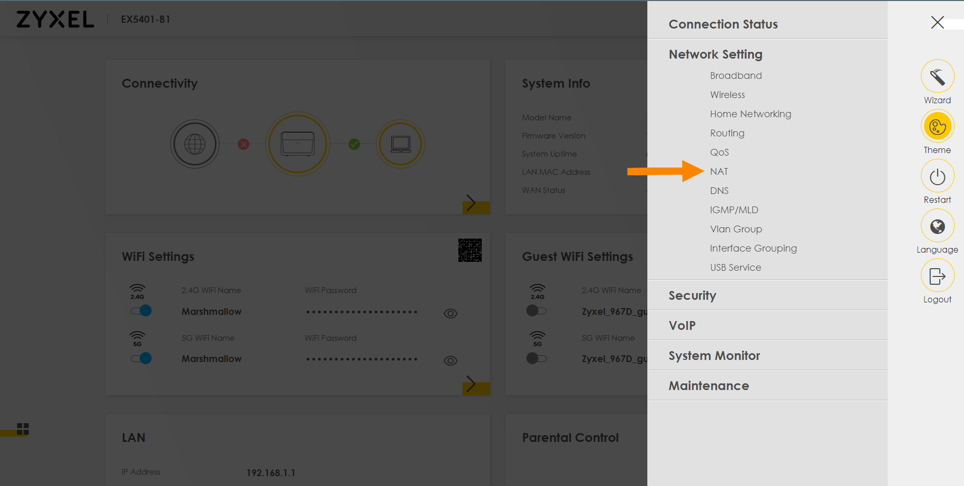Close the side menu panel
The height and width of the screenshot is (486, 964).
coord(937,22)
